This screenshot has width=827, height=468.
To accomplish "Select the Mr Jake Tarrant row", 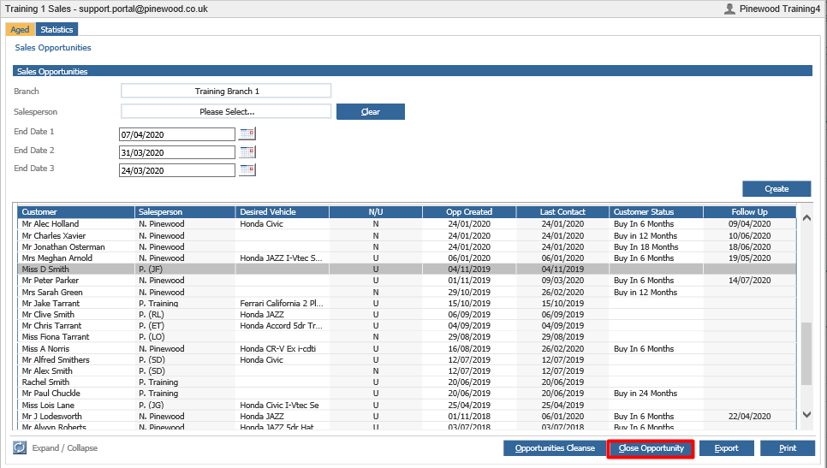I will (x=407, y=304).
